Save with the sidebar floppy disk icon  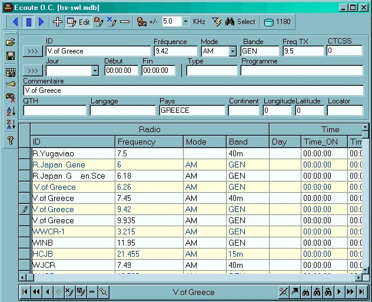(11, 56)
